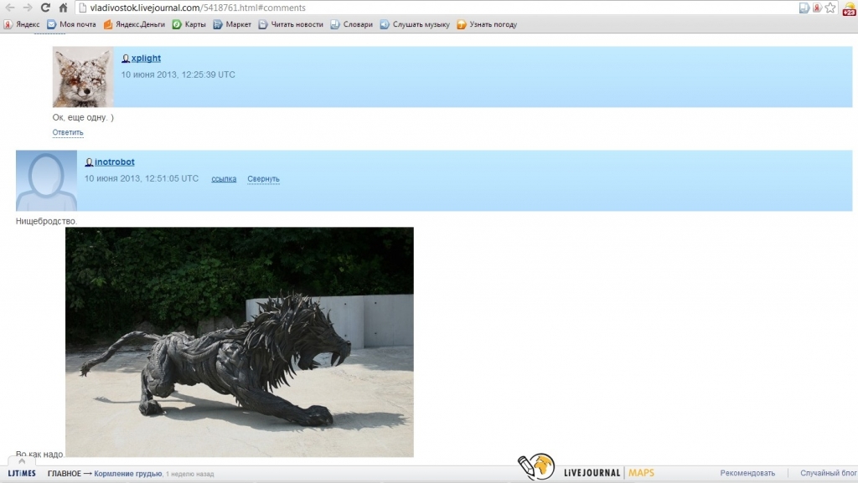Click Рекомендовать in the footer
858x483 pixels.
click(x=747, y=473)
